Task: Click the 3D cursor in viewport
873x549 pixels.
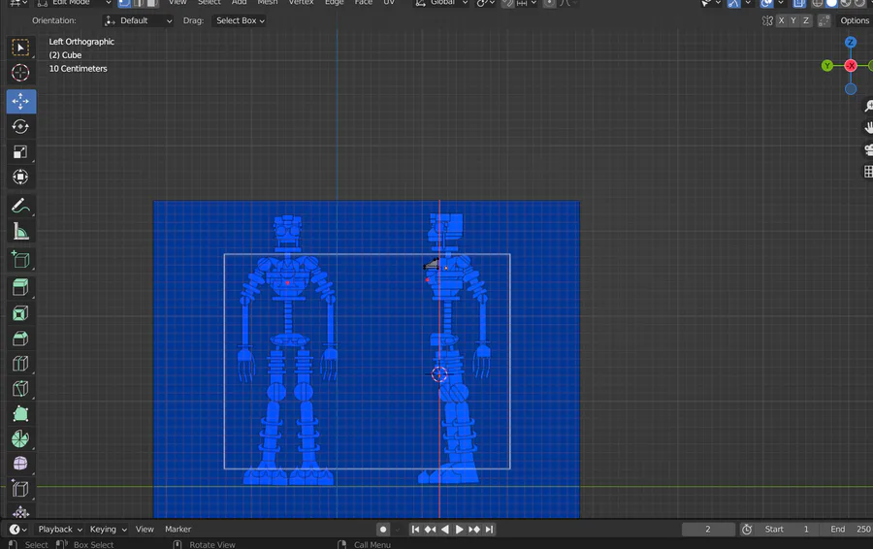Action: [439, 374]
